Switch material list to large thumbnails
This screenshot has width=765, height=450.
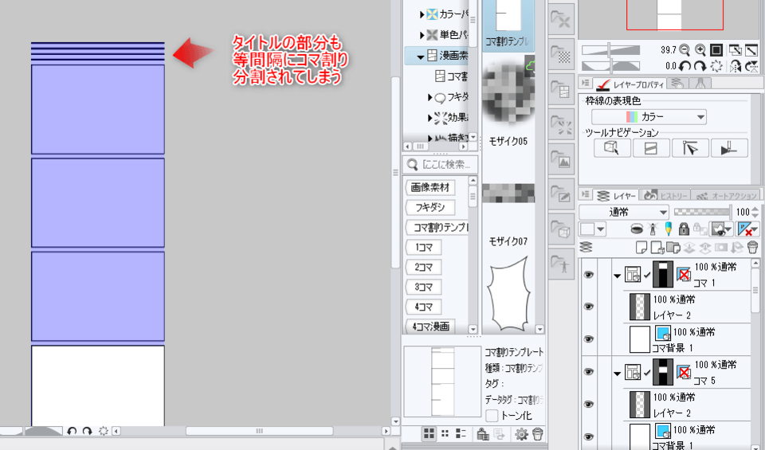coord(429,433)
